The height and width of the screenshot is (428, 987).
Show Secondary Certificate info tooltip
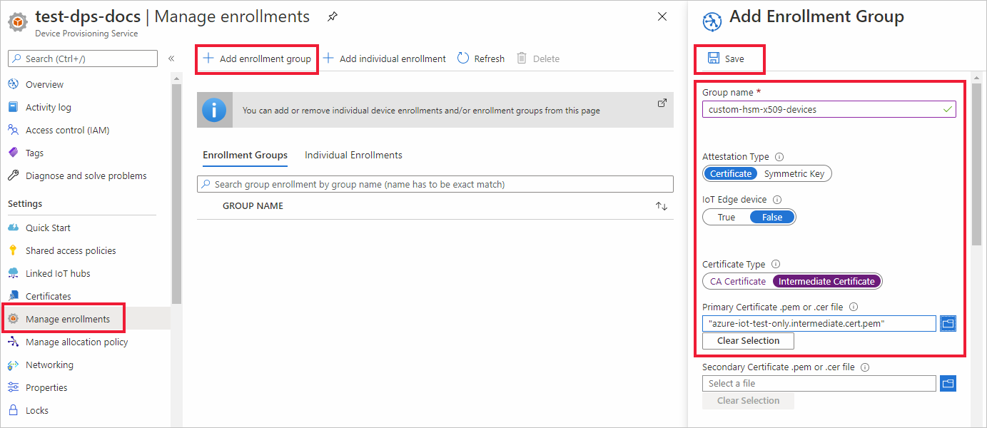pyautogui.click(x=865, y=367)
